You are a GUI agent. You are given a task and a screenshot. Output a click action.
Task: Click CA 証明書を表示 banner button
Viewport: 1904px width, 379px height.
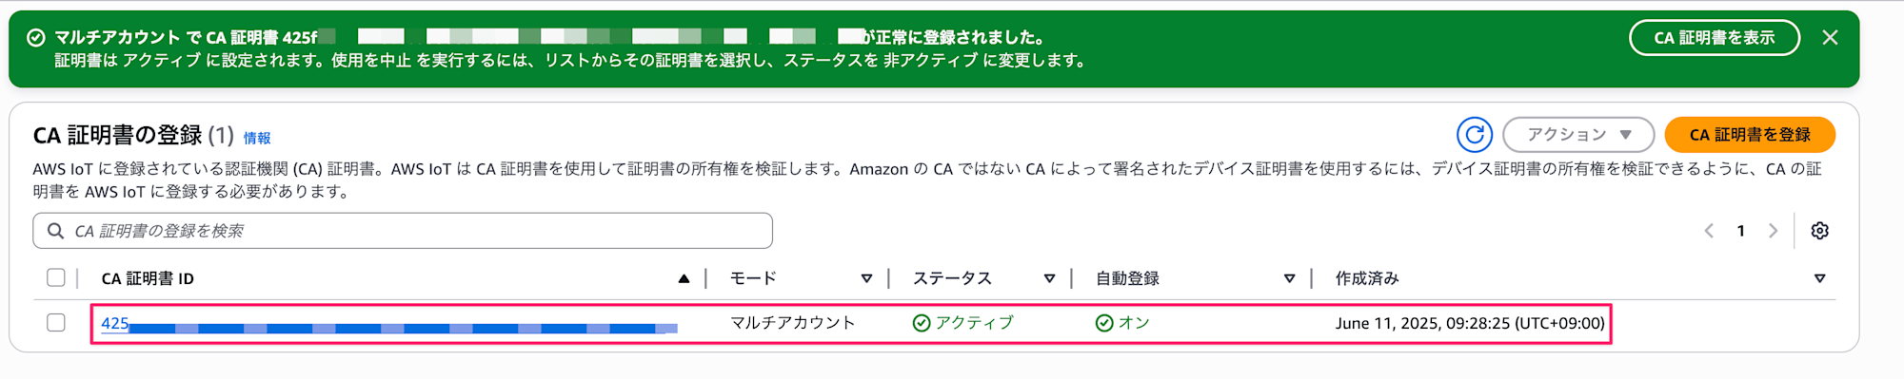(1715, 38)
